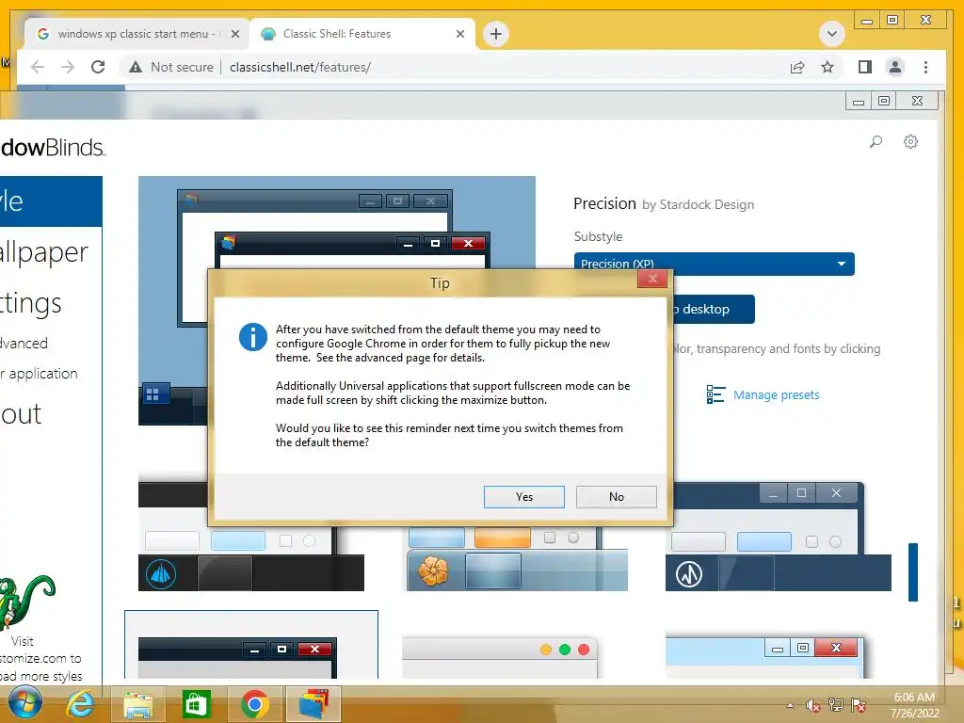964x723 pixels.
Task: Click the taskbar clock showing 6:06 AM
Action: coord(914,705)
